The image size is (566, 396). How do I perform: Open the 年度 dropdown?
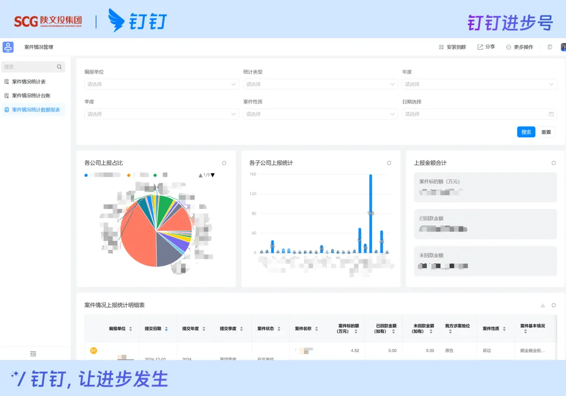pyautogui.click(x=479, y=84)
